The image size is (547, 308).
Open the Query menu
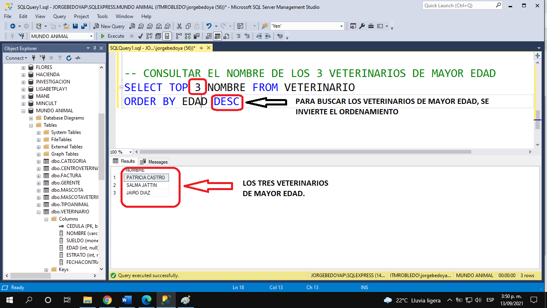pyautogui.click(x=60, y=16)
